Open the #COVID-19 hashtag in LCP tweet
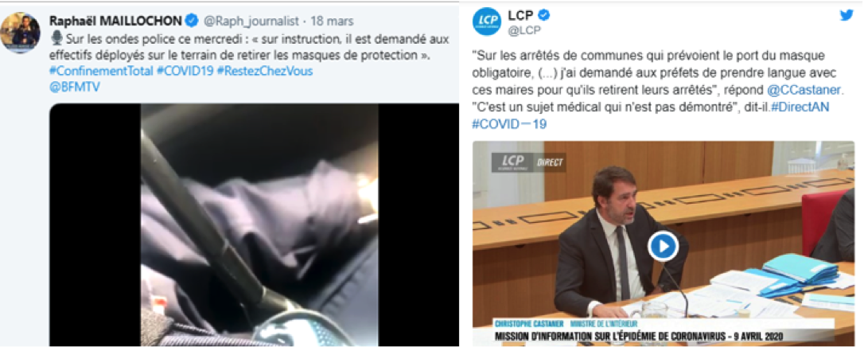The width and height of the screenshot is (868, 347). tap(509, 124)
